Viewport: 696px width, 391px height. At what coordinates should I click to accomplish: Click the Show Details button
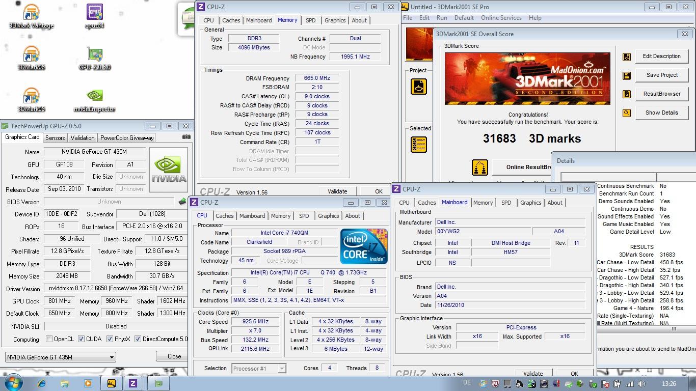(662, 113)
